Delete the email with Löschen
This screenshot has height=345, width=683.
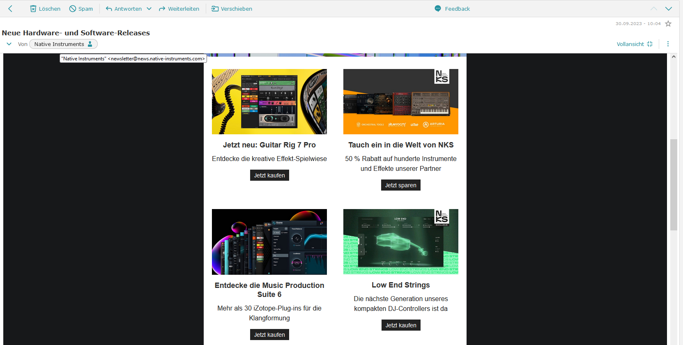coord(45,9)
